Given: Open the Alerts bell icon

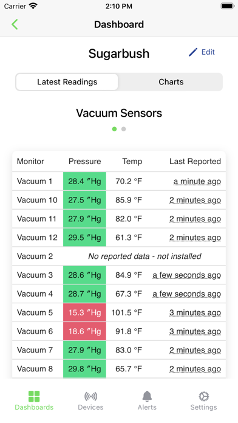Looking at the screenshot, I should point(147,396).
